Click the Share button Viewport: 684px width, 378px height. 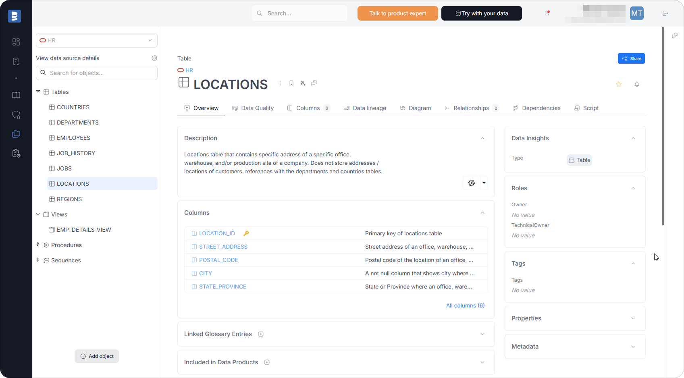tap(631, 58)
